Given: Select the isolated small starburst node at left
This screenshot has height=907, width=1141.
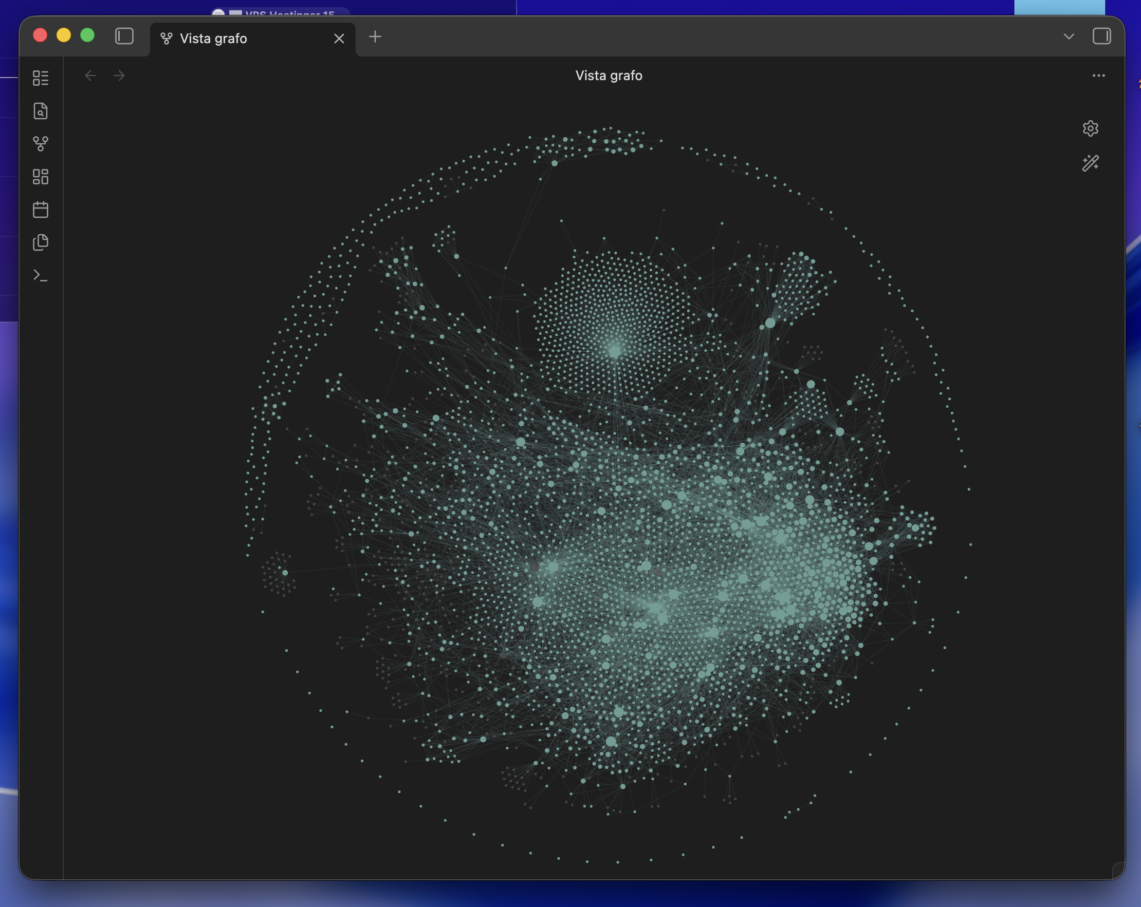Looking at the screenshot, I should tap(285, 572).
